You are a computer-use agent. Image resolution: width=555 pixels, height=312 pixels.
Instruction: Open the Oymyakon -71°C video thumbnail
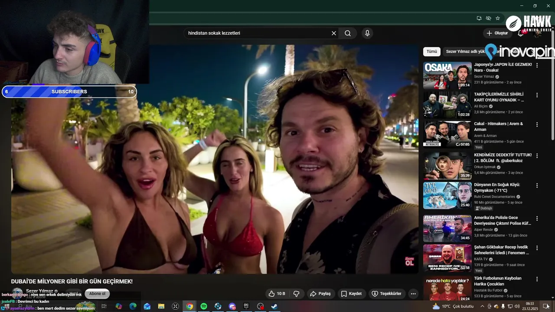(x=447, y=195)
